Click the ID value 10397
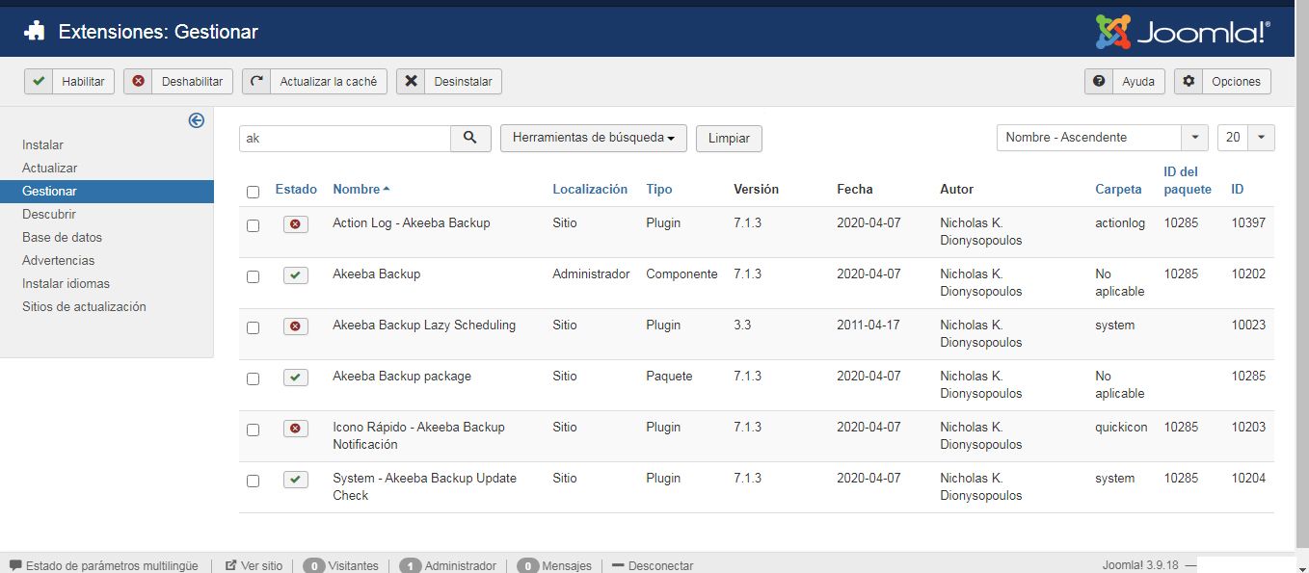This screenshot has width=1309, height=573. [x=1248, y=223]
